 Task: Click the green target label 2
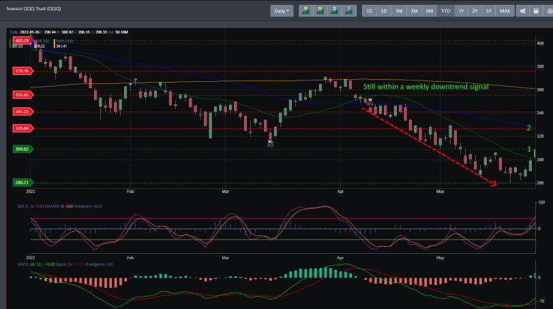click(528, 128)
